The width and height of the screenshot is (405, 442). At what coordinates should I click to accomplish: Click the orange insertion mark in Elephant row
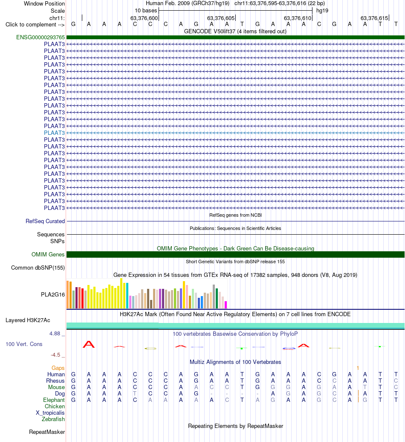tap(358, 400)
